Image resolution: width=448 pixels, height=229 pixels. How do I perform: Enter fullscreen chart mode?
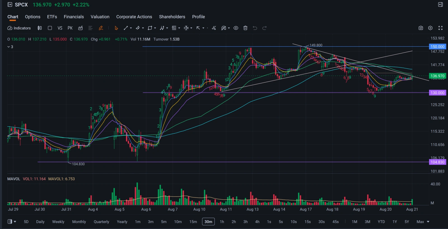point(440,28)
